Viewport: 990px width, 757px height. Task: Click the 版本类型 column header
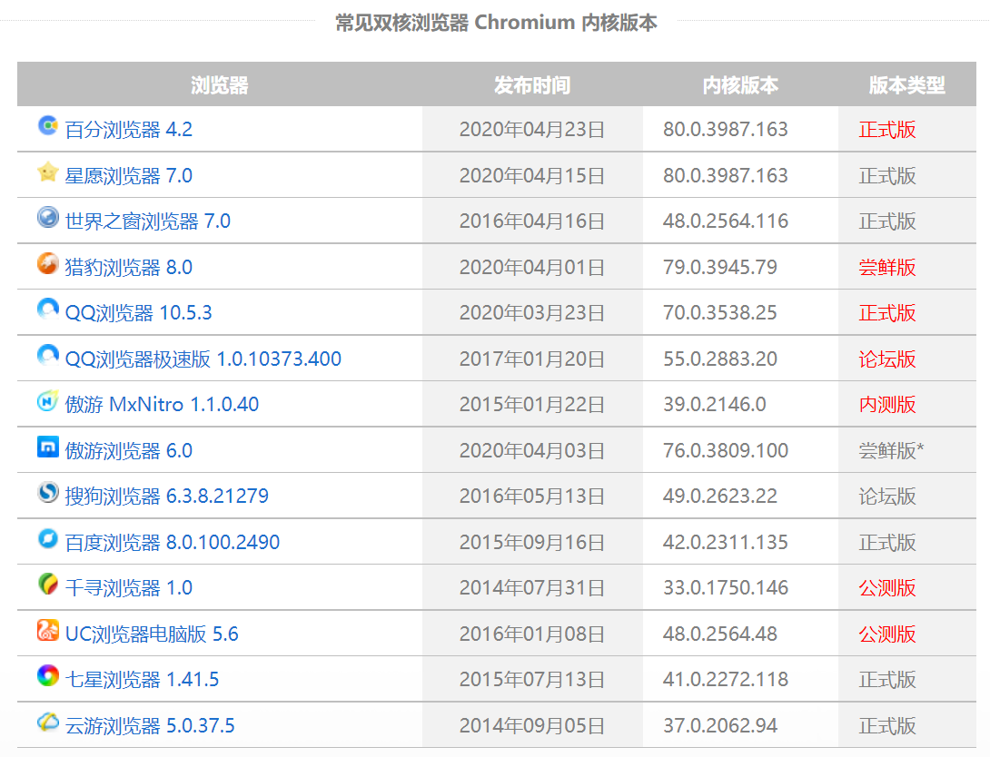click(906, 85)
